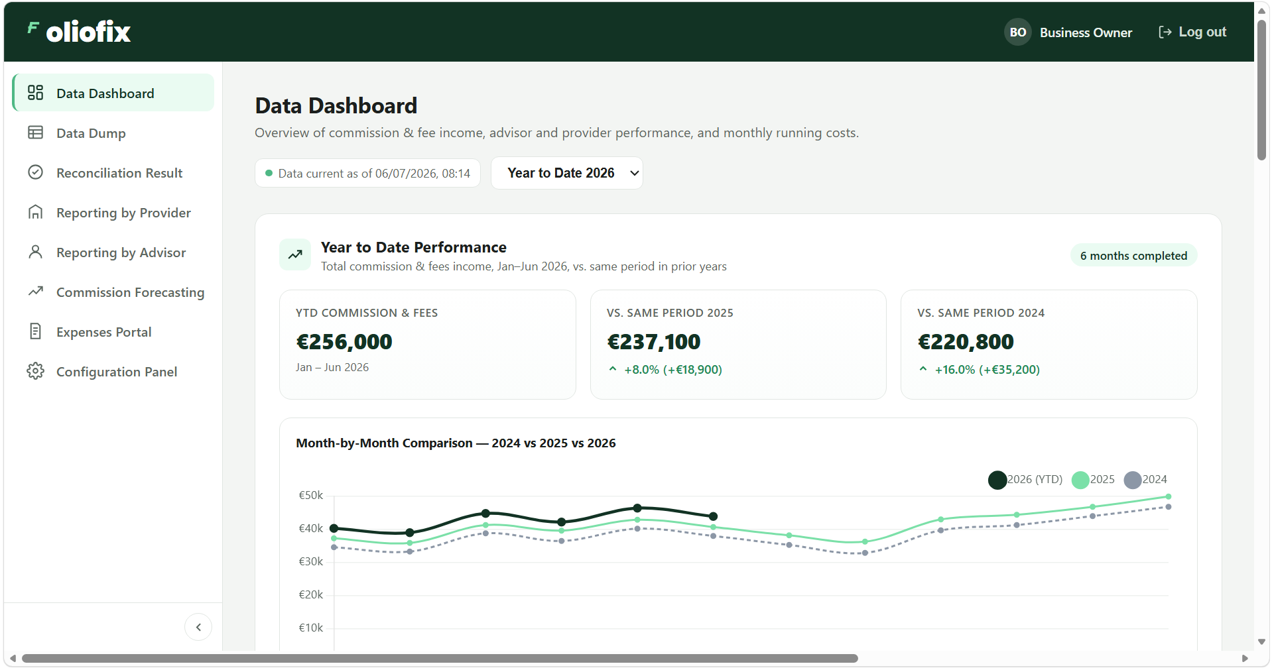The height and width of the screenshot is (670, 1272).
Task: Click the Data Dump table icon
Action: point(35,133)
